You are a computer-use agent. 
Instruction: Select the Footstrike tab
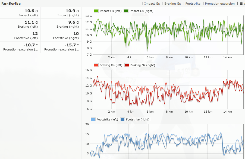click(x=193, y=4)
